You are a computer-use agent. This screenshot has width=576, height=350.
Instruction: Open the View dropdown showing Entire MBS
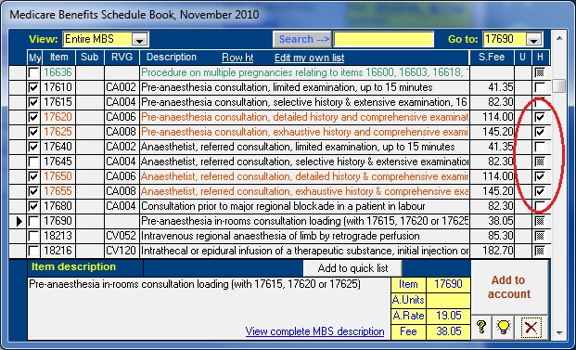coord(139,39)
